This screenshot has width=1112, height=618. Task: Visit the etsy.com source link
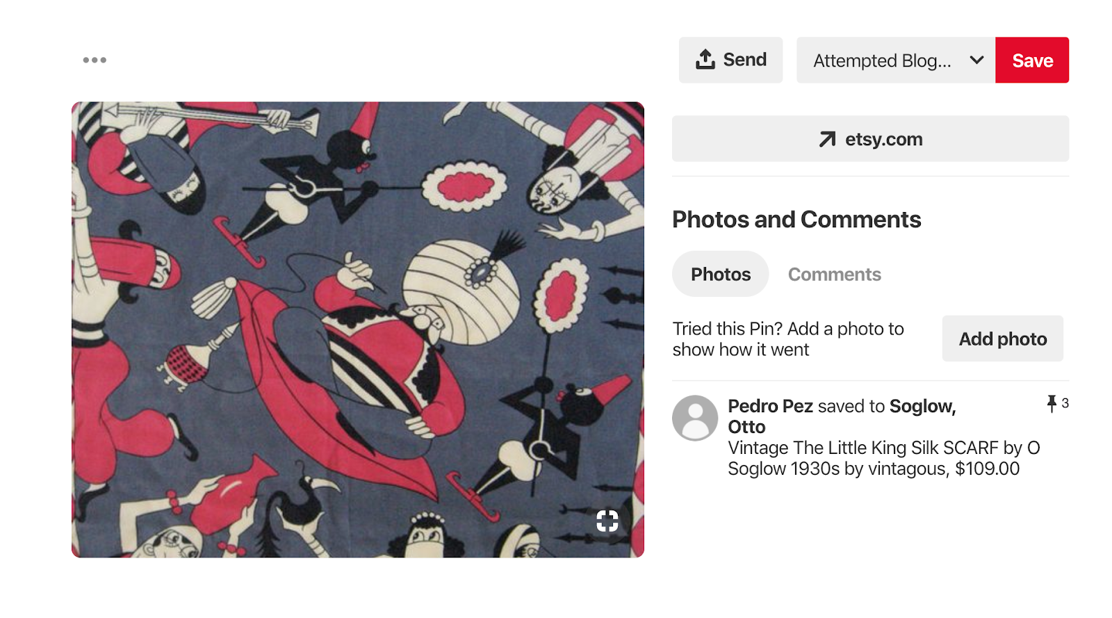click(870, 139)
